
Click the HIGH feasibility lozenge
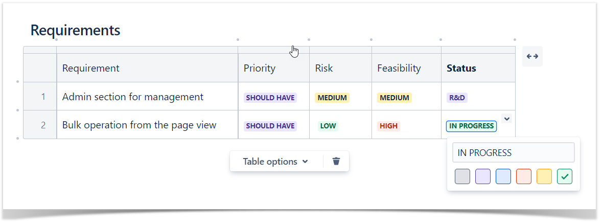click(388, 126)
